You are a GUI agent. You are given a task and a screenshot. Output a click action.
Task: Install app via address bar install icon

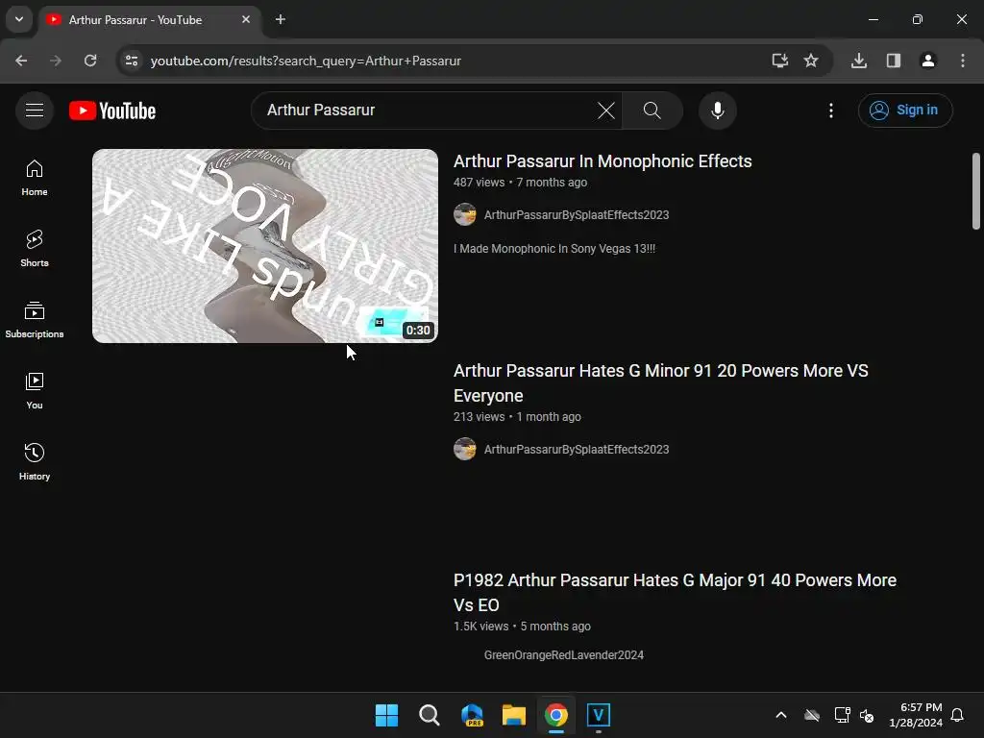pyautogui.click(x=780, y=61)
